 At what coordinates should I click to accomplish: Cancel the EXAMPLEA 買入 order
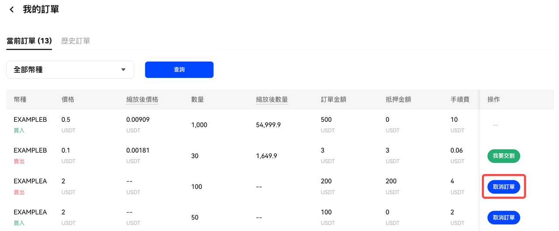504,218
